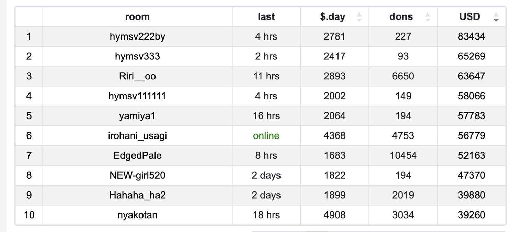Open room irohani_usagi

(x=137, y=136)
